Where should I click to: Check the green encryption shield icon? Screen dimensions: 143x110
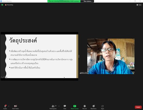[x=2, y=5]
